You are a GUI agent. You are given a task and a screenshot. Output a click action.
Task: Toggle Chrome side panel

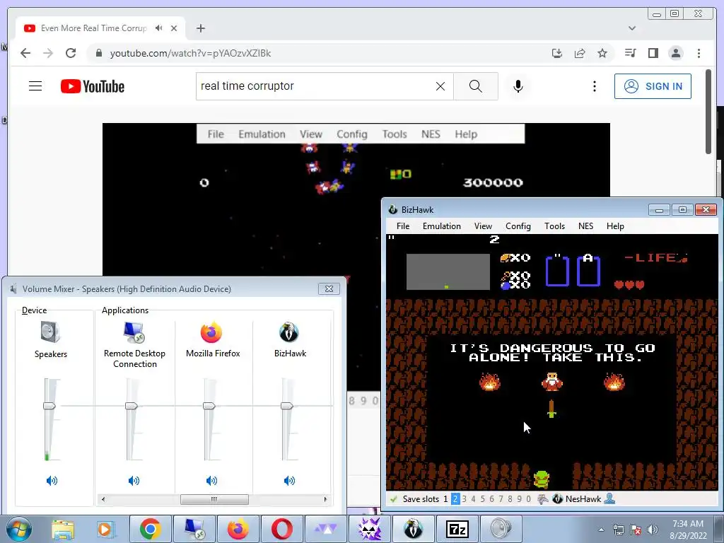click(653, 53)
